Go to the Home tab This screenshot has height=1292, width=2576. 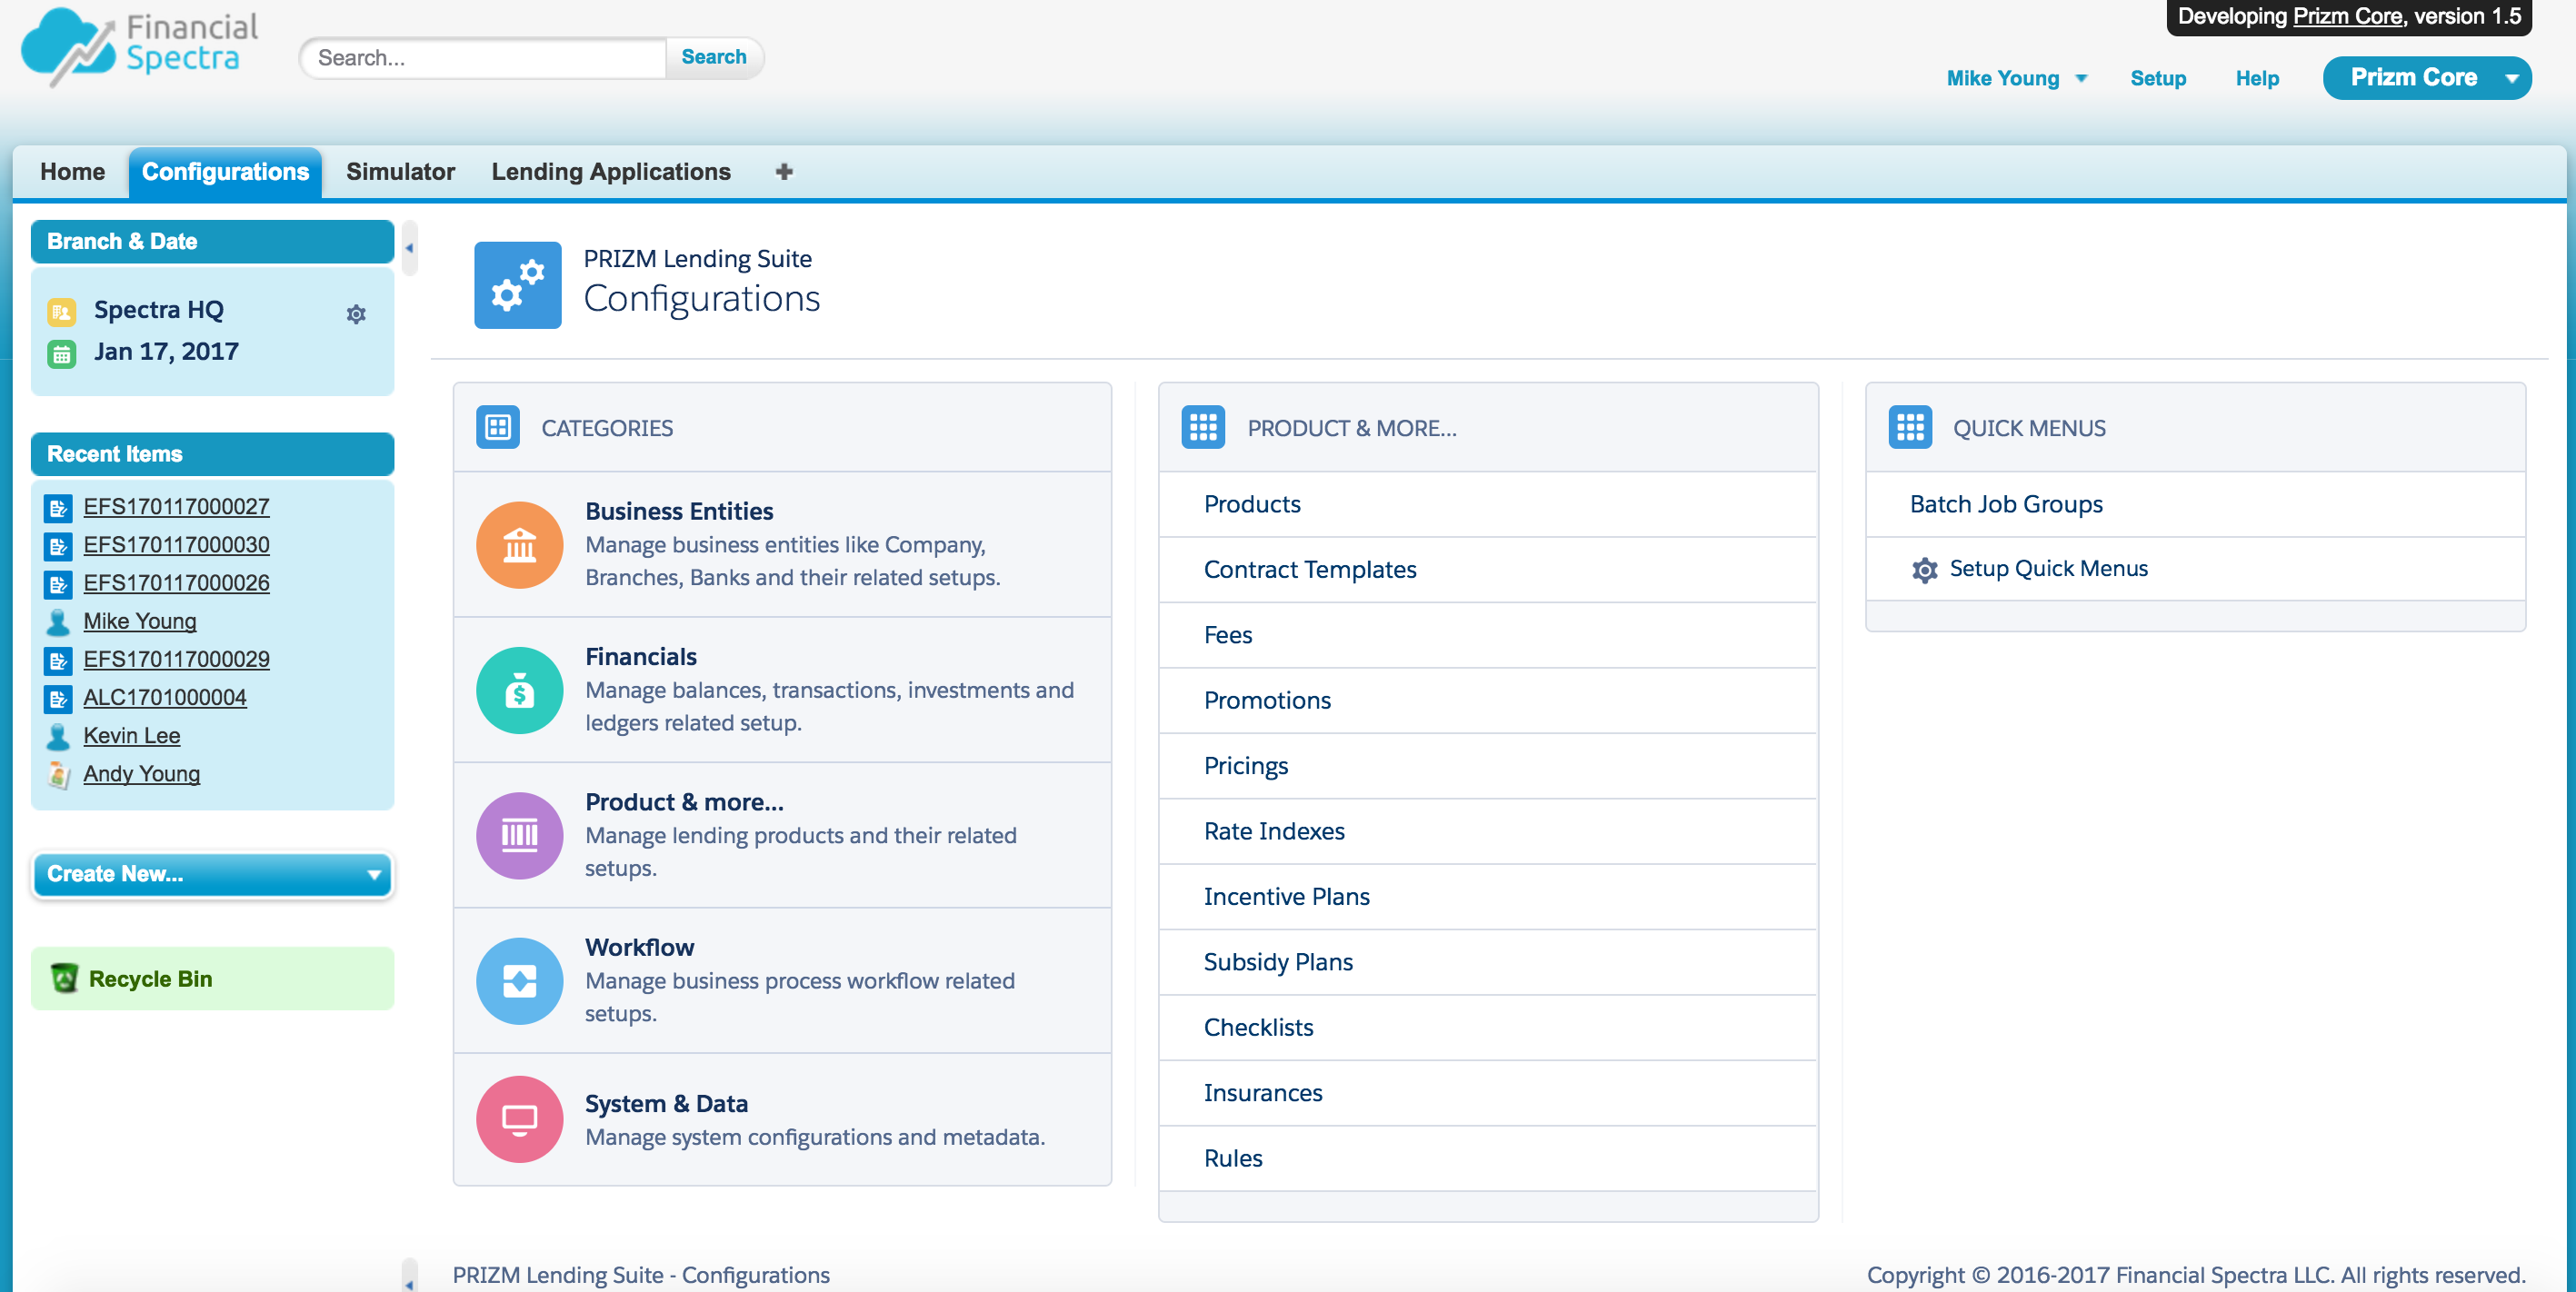tap(72, 172)
